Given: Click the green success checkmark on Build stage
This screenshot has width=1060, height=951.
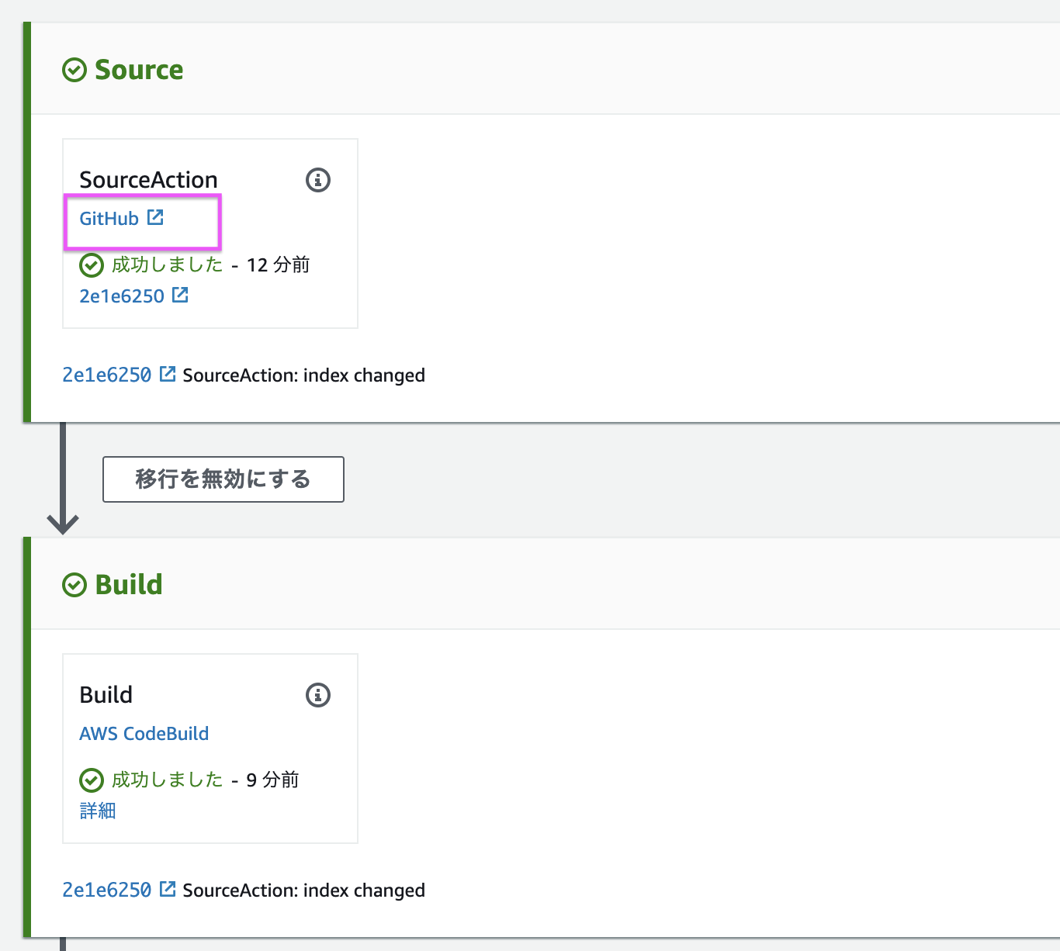Looking at the screenshot, I should coord(74,584).
